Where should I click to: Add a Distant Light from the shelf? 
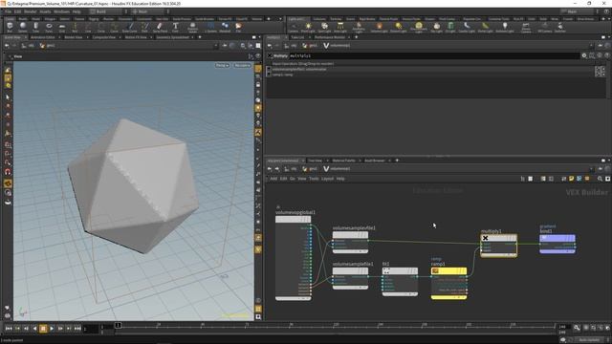(x=398, y=28)
